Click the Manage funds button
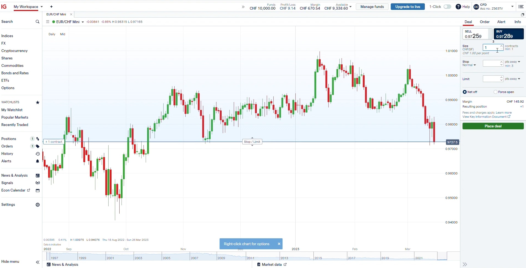 click(372, 7)
